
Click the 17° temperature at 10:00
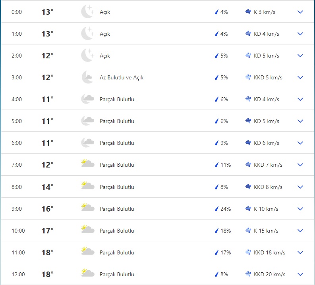[47, 231]
